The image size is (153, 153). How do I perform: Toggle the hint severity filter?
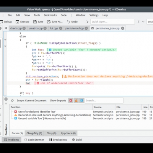click(82, 101)
